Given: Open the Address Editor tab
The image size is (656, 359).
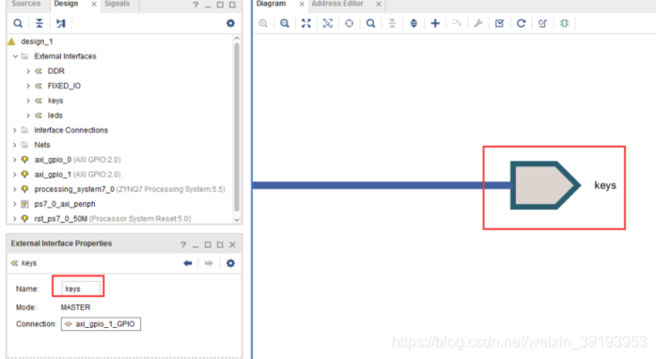Looking at the screenshot, I should click(x=337, y=4).
